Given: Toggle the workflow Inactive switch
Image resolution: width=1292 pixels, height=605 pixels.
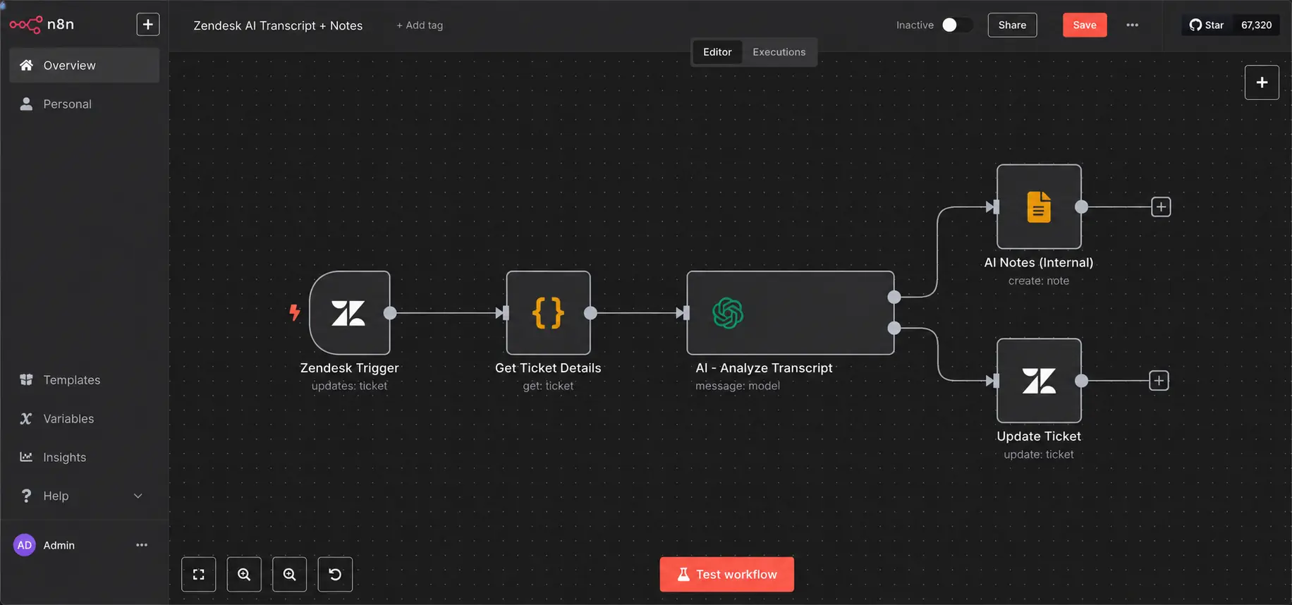Looking at the screenshot, I should tap(957, 25).
